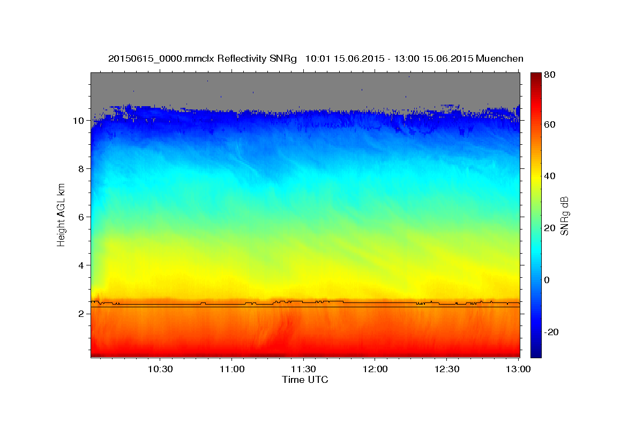Click the 11:00 time tick label
The height and width of the screenshot is (429, 643).
tap(231, 369)
